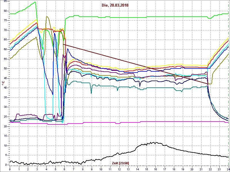
Task: Pick hour 24 on the time axis
Action: [228, 169]
